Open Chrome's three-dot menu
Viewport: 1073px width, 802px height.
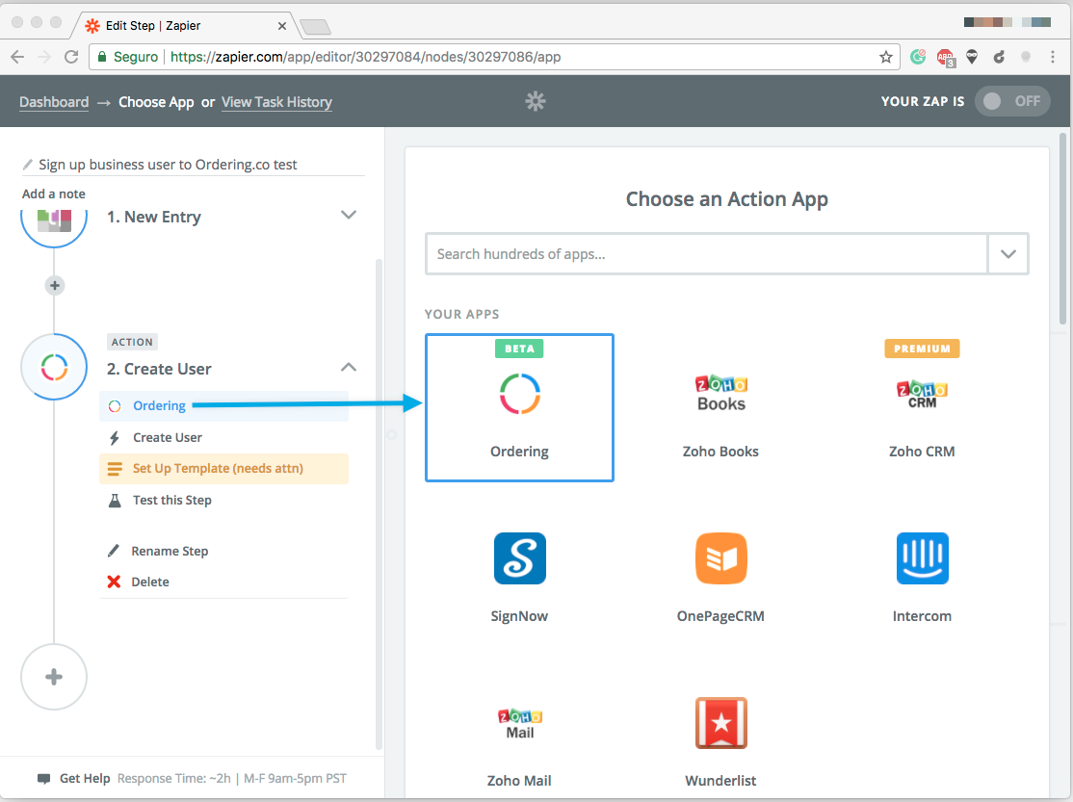point(1053,57)
